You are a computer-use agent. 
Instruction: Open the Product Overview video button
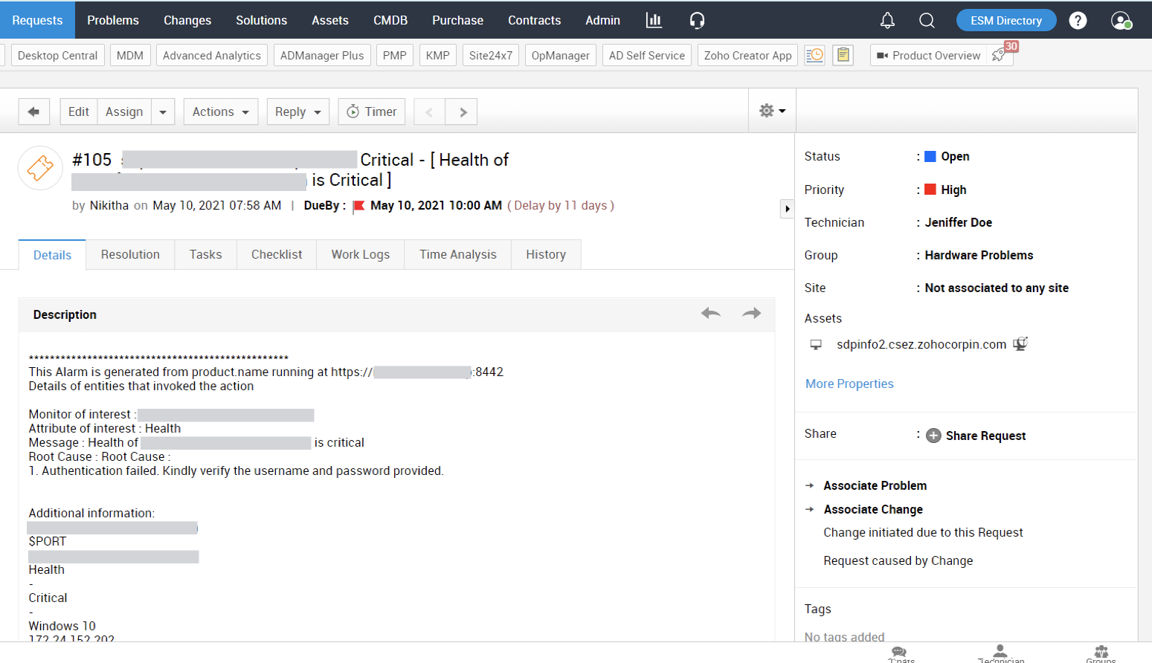click(928, 55)
